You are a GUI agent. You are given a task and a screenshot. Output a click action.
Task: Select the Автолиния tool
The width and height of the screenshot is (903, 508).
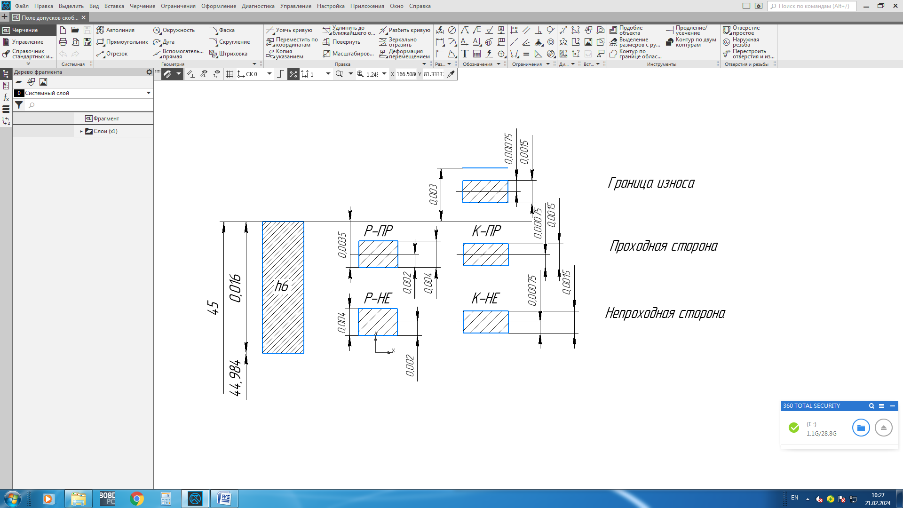115,30
